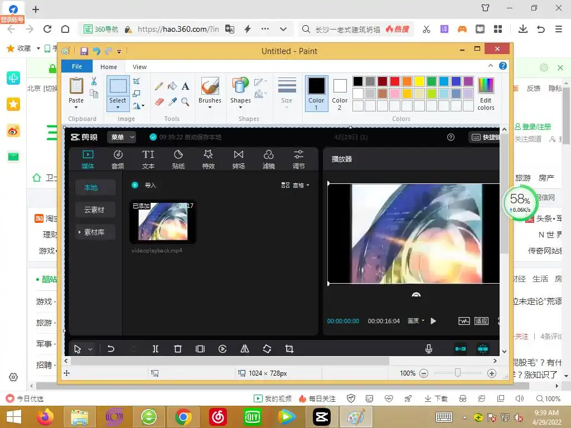Select the Pencil tool in Paint
Viewport: 571px width, 428px height.
pos(159,86)
